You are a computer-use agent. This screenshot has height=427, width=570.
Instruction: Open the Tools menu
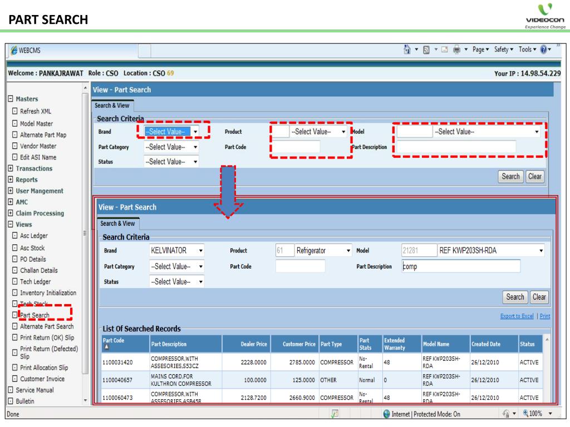(x=527, y=49)
